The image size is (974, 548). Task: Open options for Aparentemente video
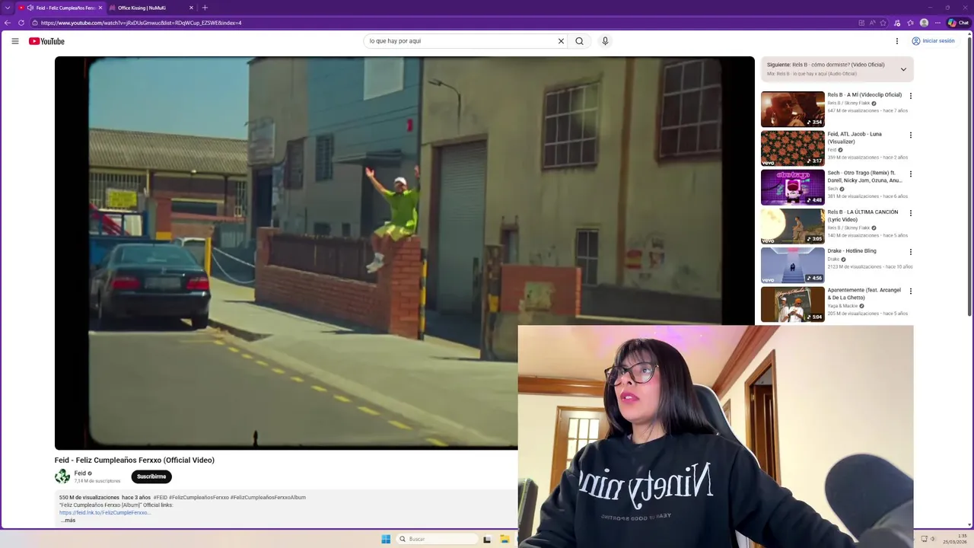[911, 291]
